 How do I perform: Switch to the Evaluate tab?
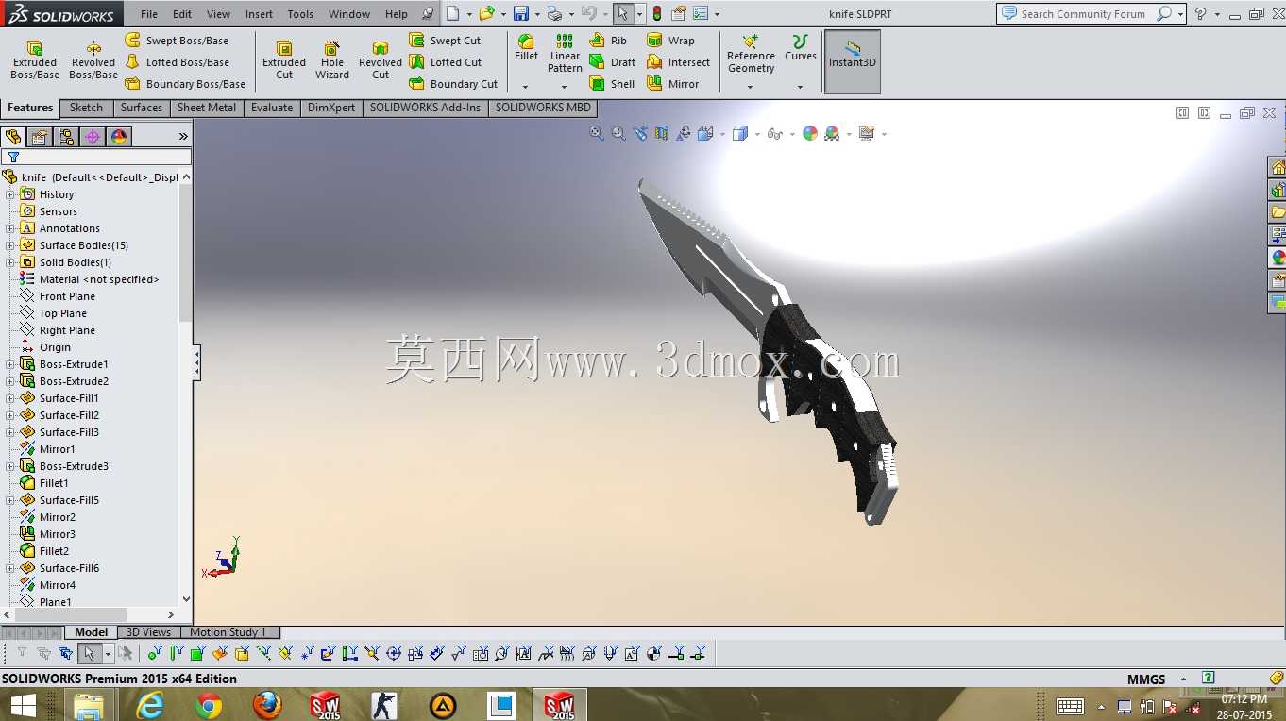pyautogui.click(x=272, y=108)
